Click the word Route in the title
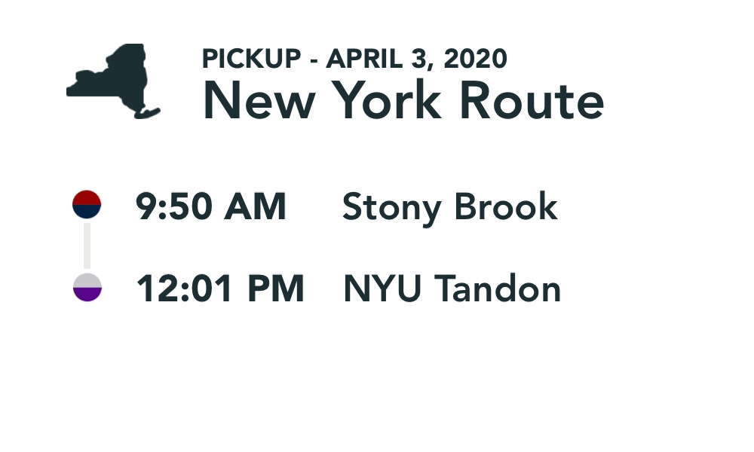Screen dimensions: 754x452 click(532, 101)
